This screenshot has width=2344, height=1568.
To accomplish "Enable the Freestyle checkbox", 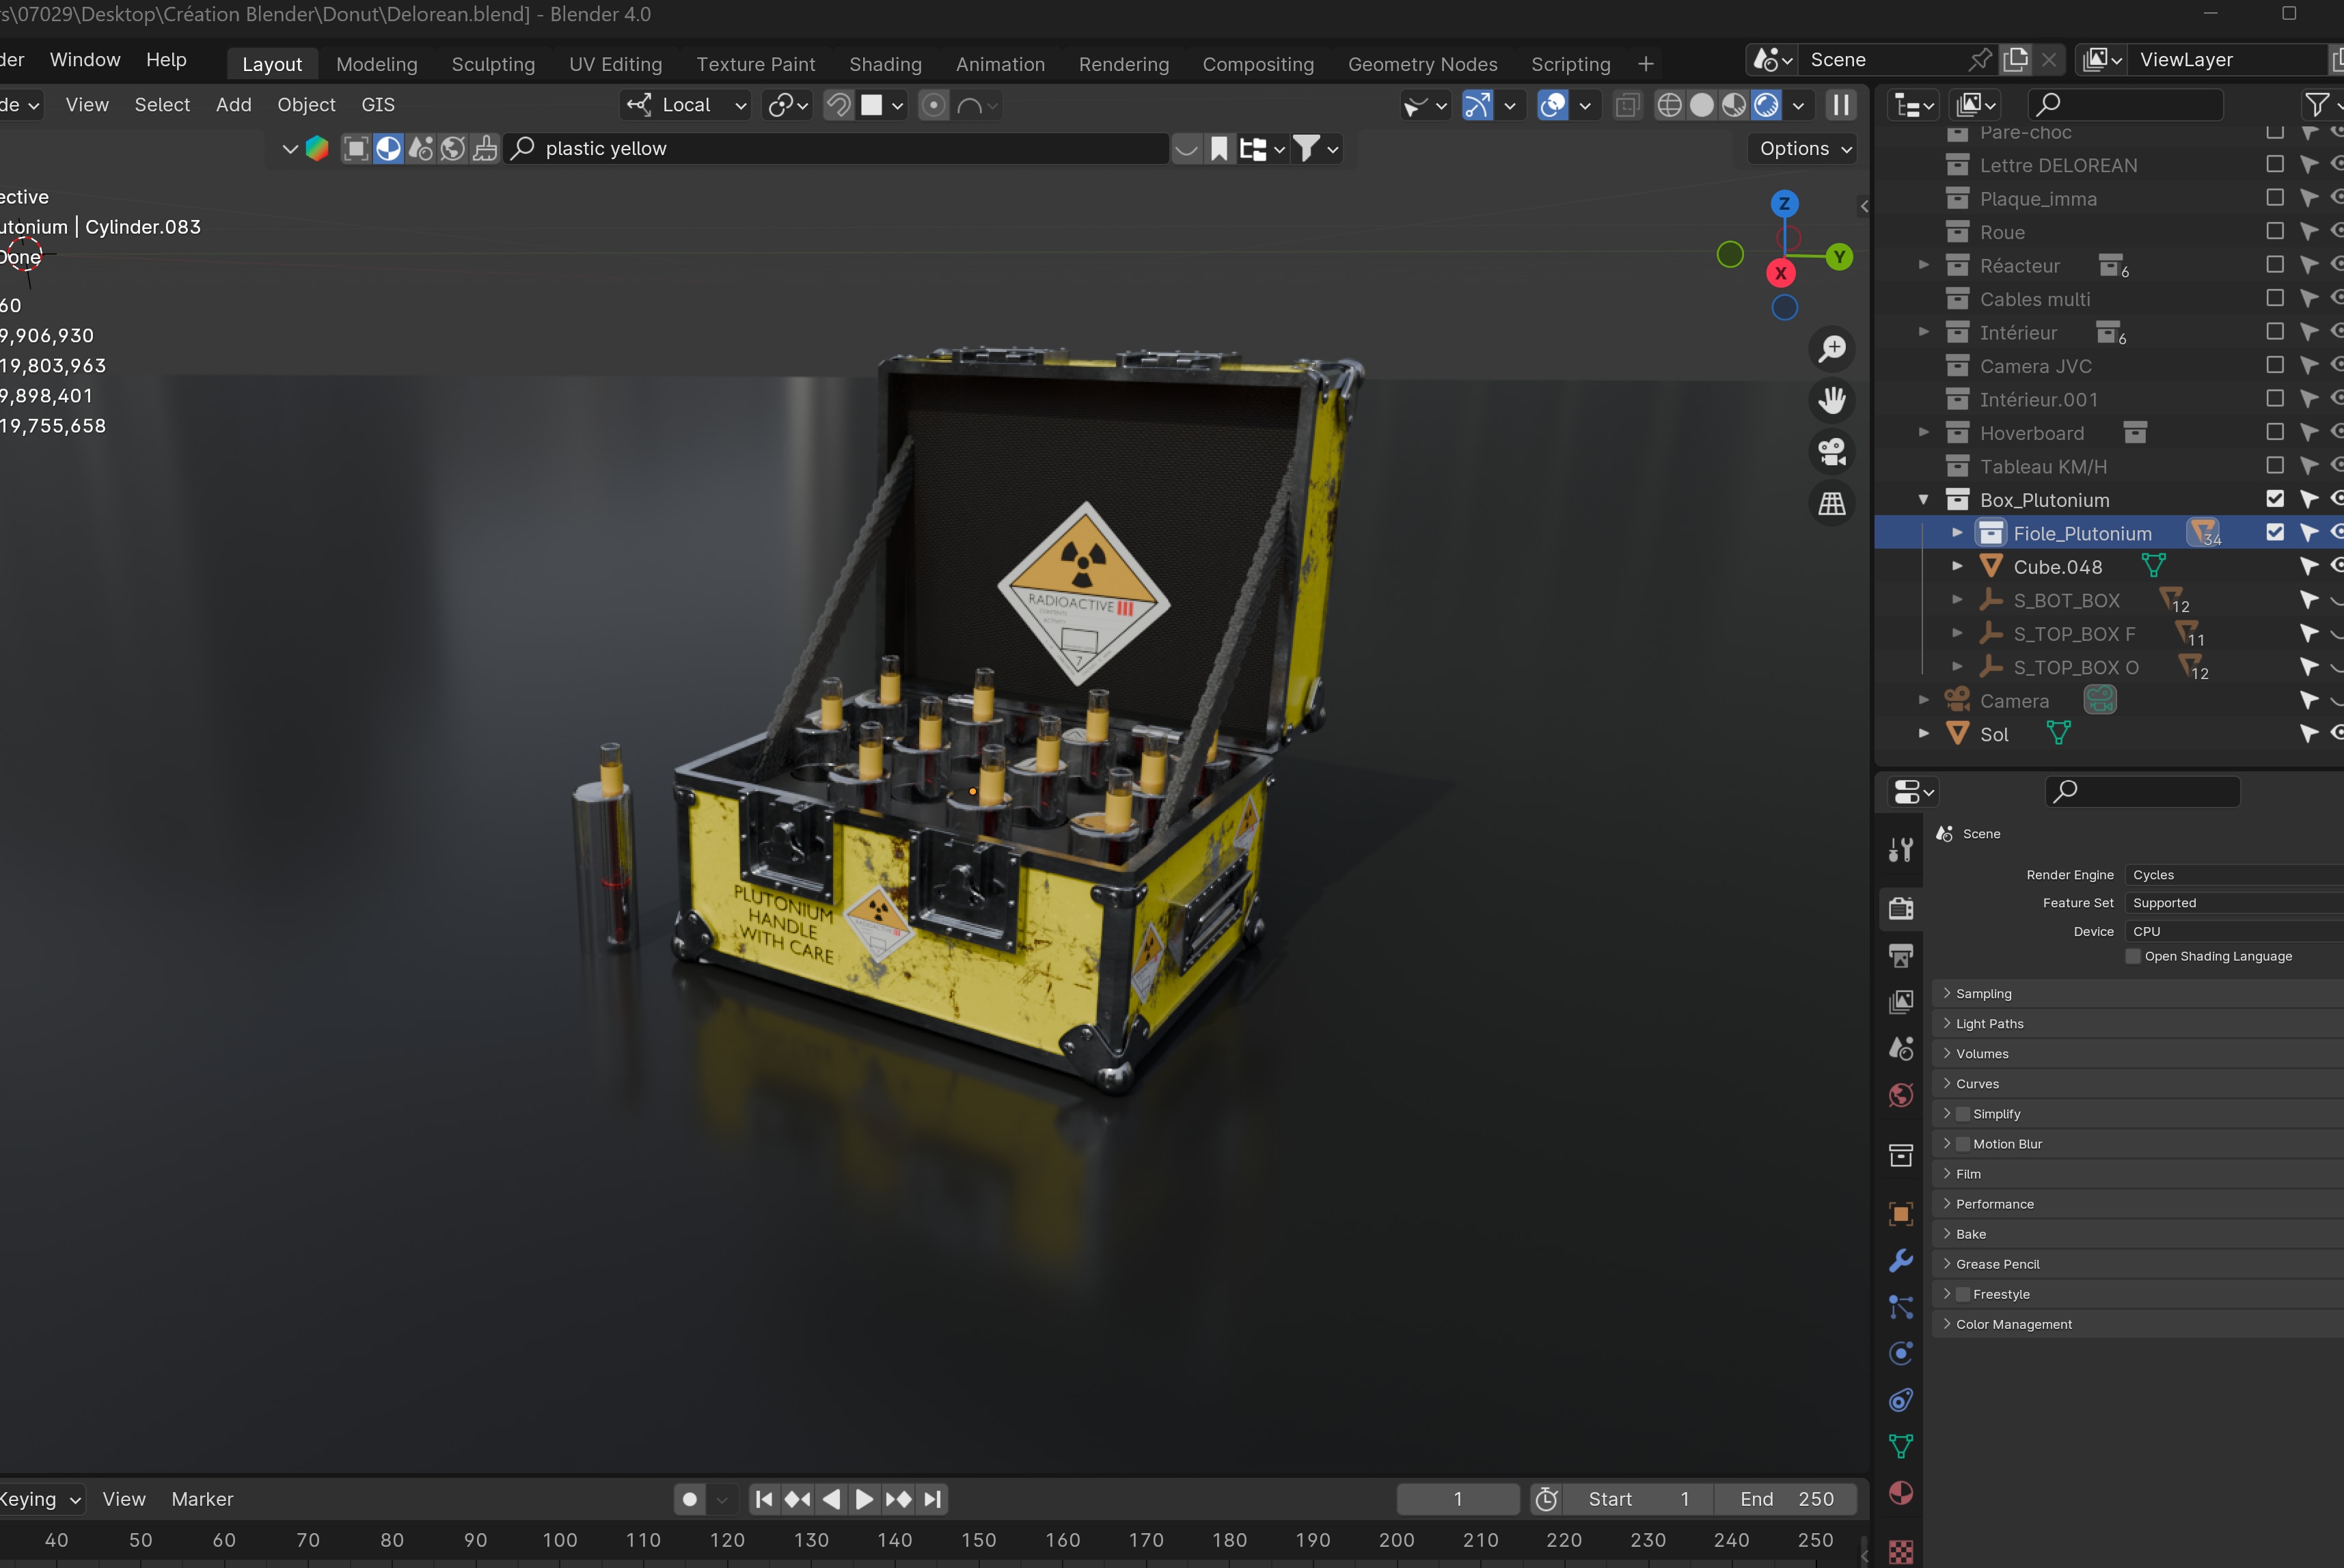I will [x=1963, y=1294].
